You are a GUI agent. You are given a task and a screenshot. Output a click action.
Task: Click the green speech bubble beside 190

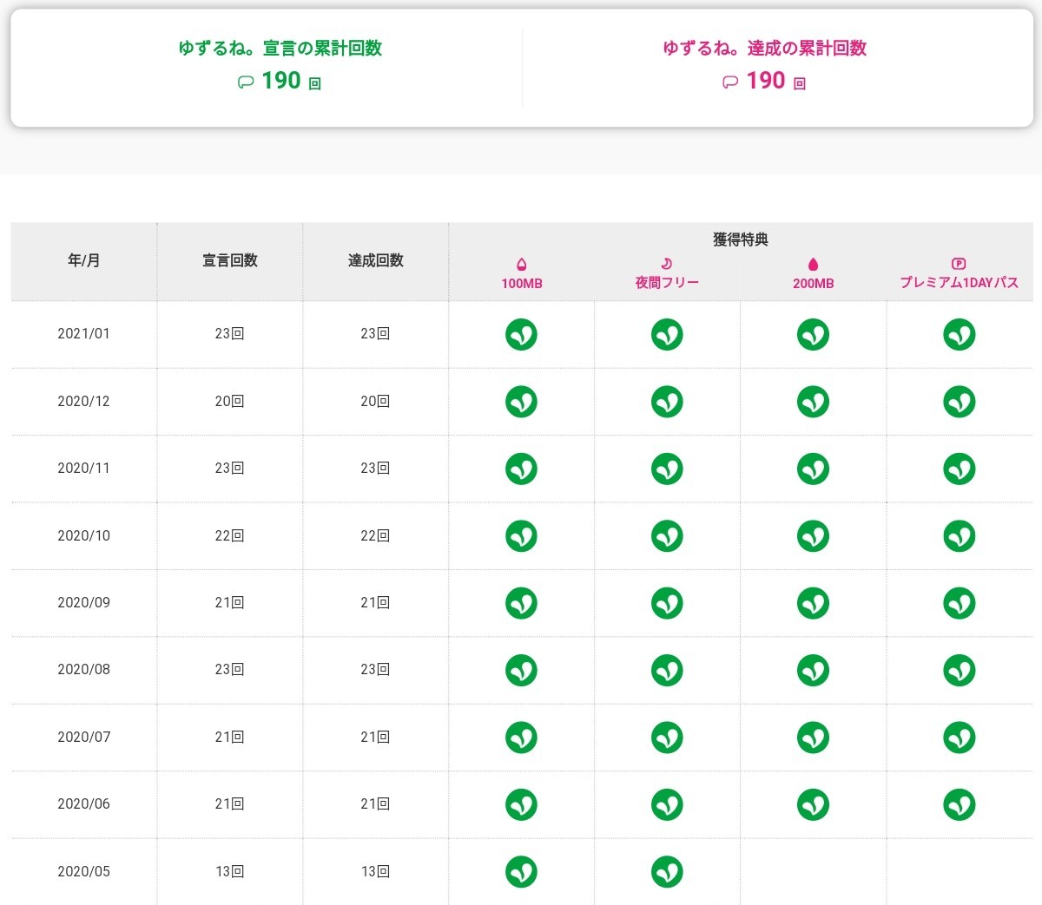pos(246,82)
